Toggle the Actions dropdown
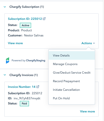The image size is (104, 121). (x=88, y=43)
